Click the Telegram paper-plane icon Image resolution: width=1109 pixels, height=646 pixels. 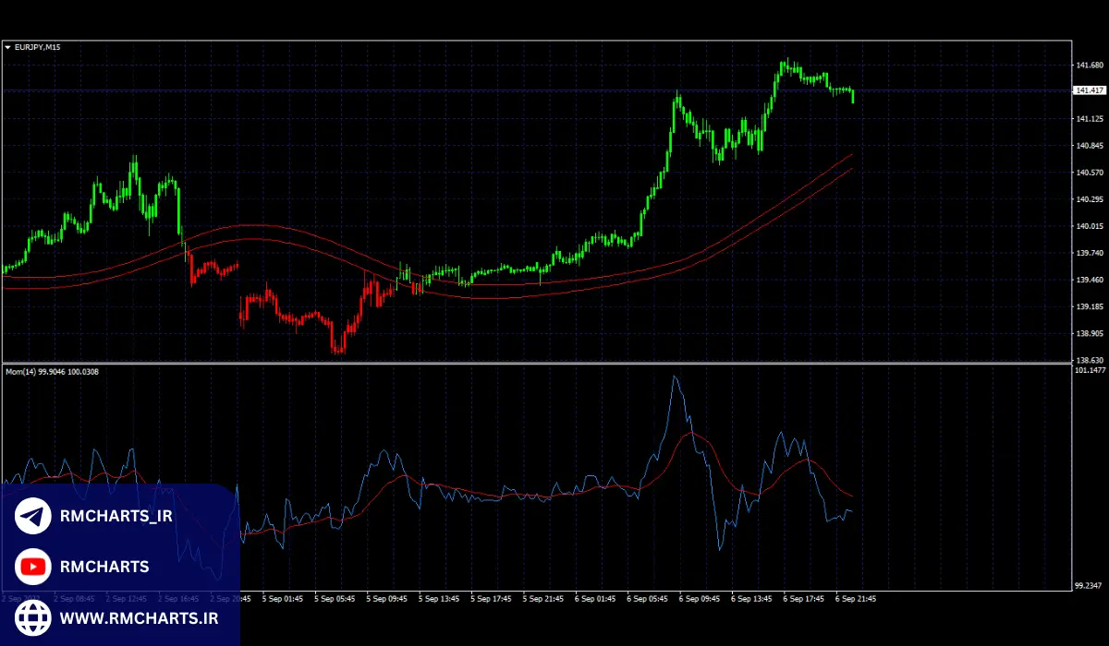coord(33,516)
